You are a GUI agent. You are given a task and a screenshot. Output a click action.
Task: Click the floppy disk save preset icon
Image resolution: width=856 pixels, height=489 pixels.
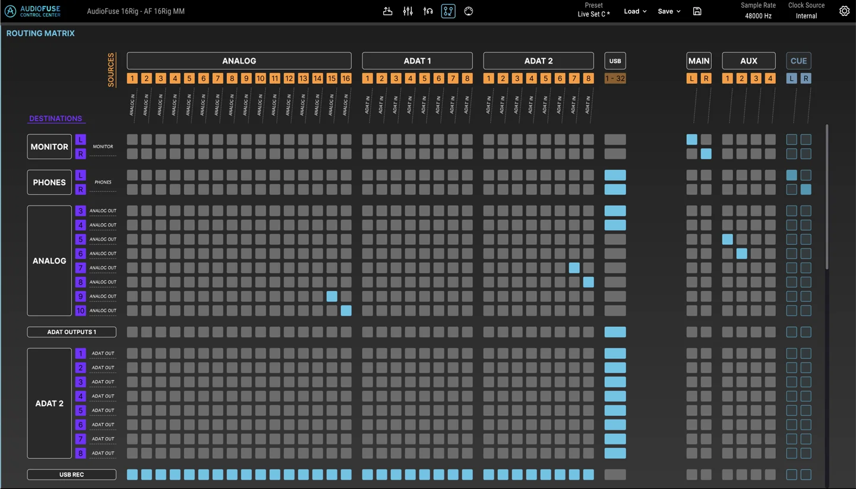tap(697, 11)
